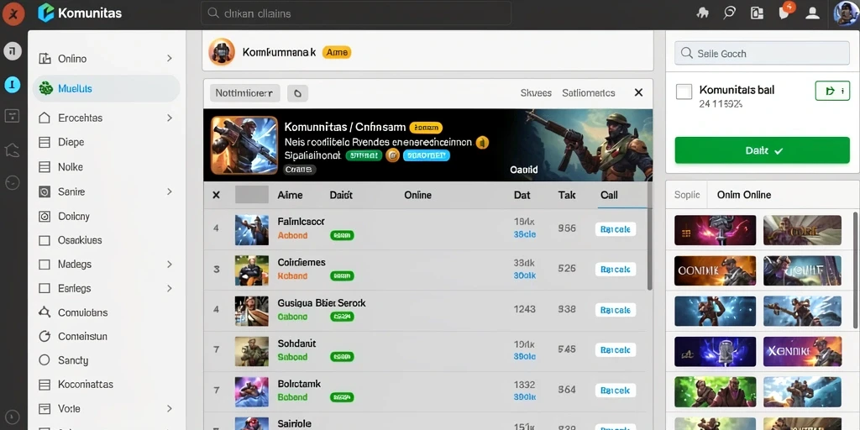Click Raicele button in Gusigua Btier Serork row
Image resolution: width=860 pixels, height=430 pixels.
tap(616, 310)
